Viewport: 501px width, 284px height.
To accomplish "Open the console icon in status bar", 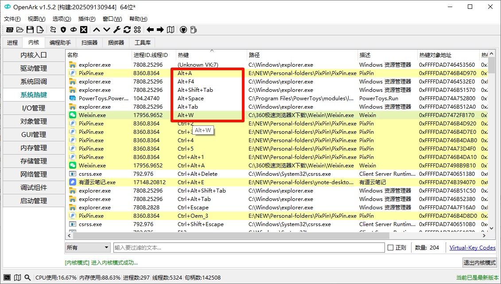I will pyautogui.click(x=7, y=278).
